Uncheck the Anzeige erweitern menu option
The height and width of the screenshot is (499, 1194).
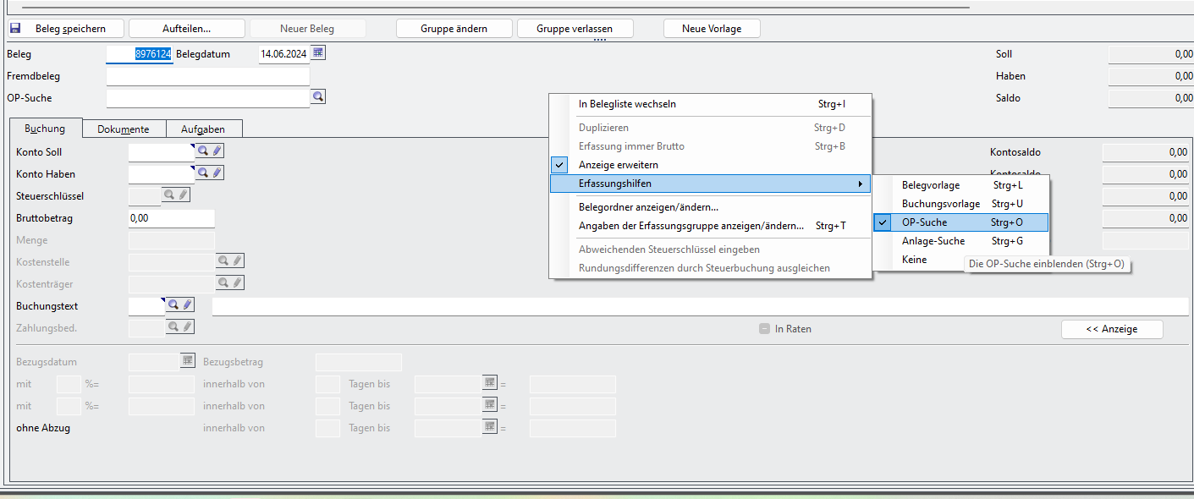[x=618, y=165]
